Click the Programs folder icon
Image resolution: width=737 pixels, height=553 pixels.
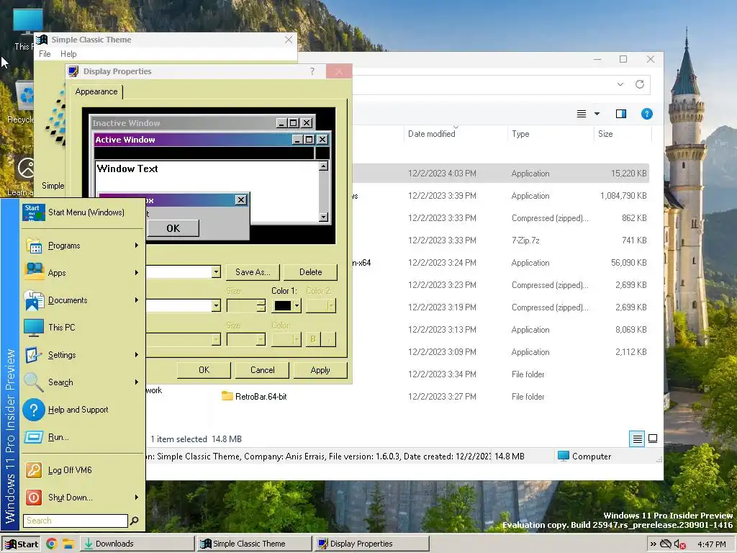[x=33, y=246]
